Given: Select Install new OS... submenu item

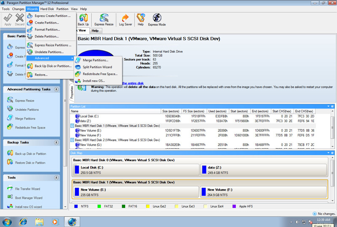Looking at the screenshot, I should pyautogui.click(x=98, y=81).
